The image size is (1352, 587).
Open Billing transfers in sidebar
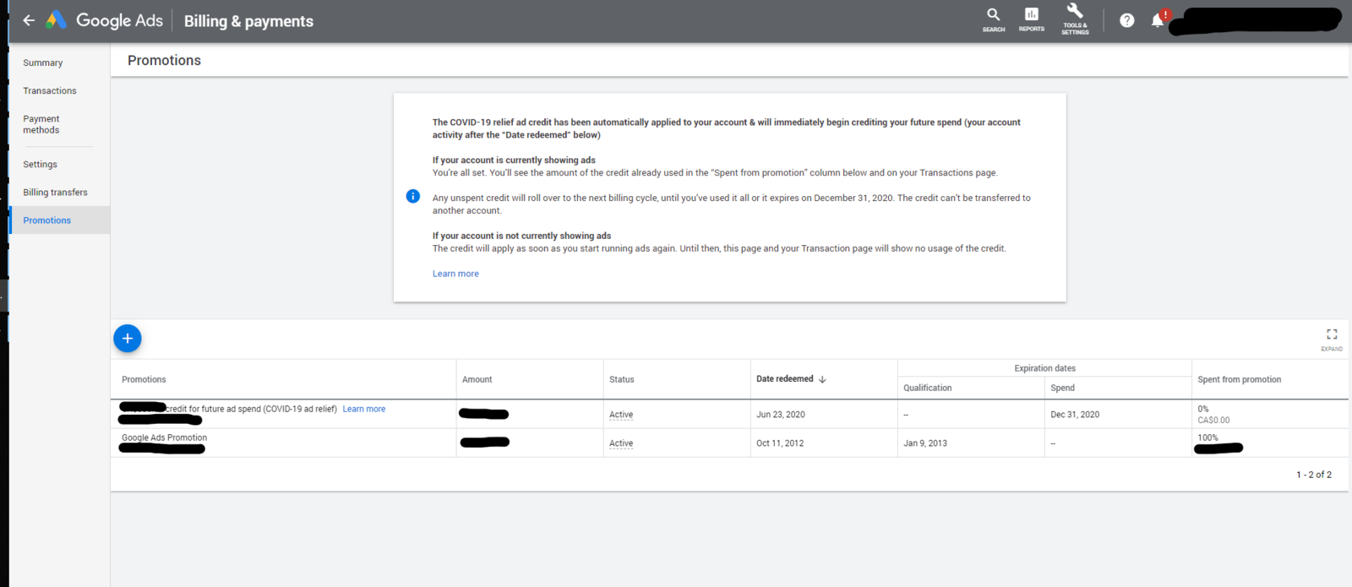click(x=56, y=193)
